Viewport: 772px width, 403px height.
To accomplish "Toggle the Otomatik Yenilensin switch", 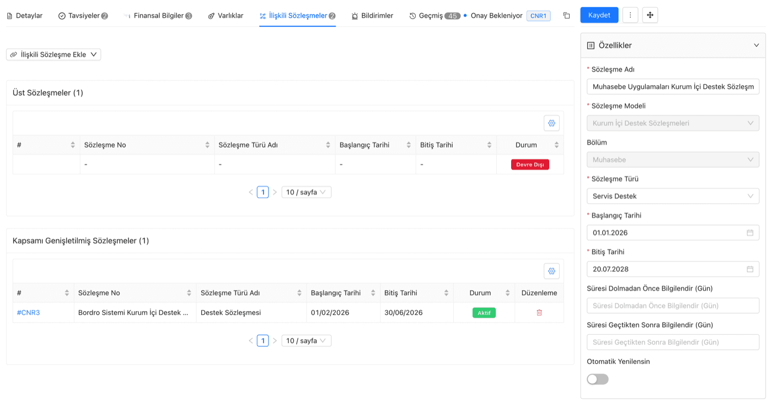I will (x=598, y=379).
